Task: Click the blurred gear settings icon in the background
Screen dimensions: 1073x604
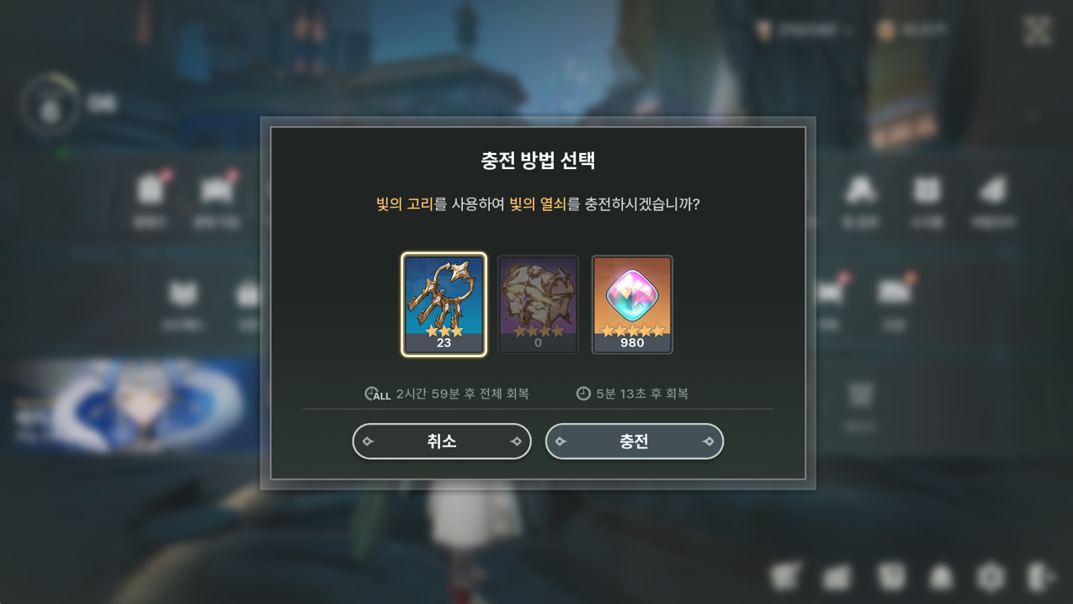Action: (991, 577)
